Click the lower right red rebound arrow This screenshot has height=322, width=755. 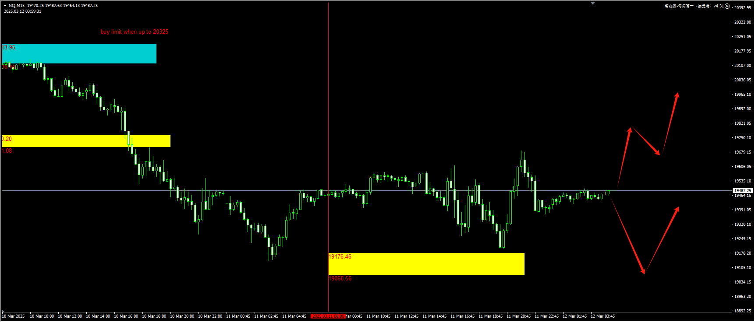coord(663,239)
